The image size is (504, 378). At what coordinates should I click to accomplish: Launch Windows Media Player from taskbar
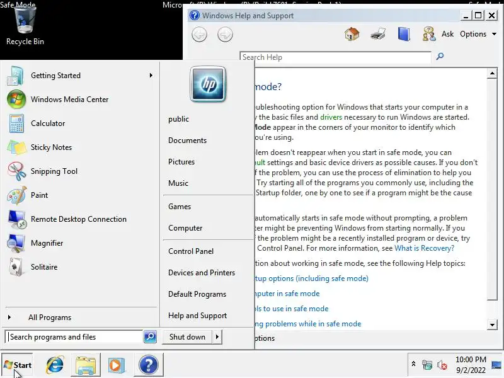(117, 365)
